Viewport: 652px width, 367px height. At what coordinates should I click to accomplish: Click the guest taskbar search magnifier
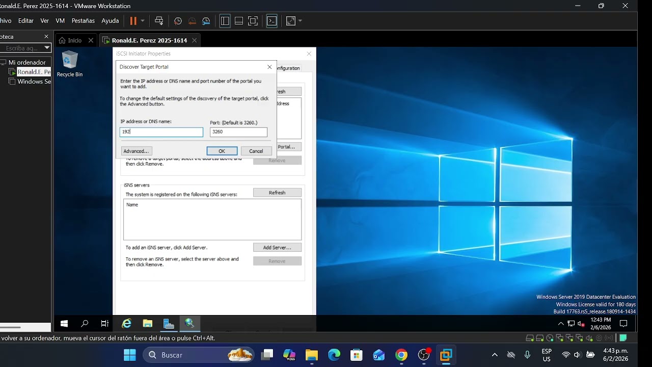click(85, 324)
